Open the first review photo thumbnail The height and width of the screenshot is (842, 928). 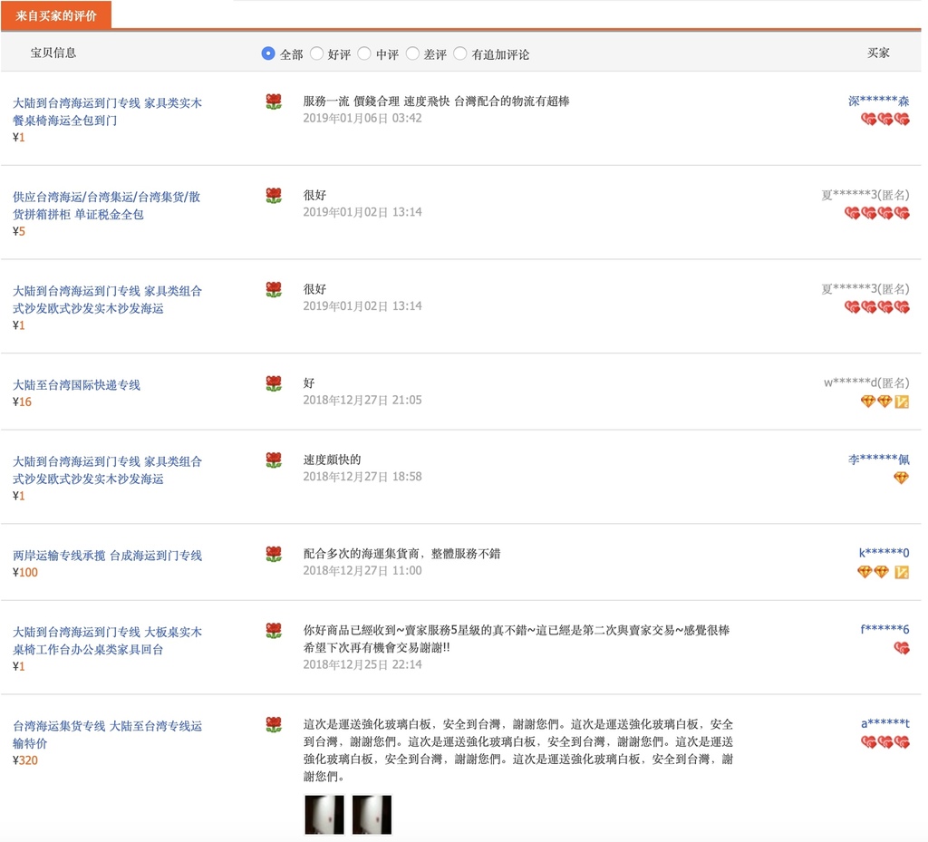click(324, 814)
